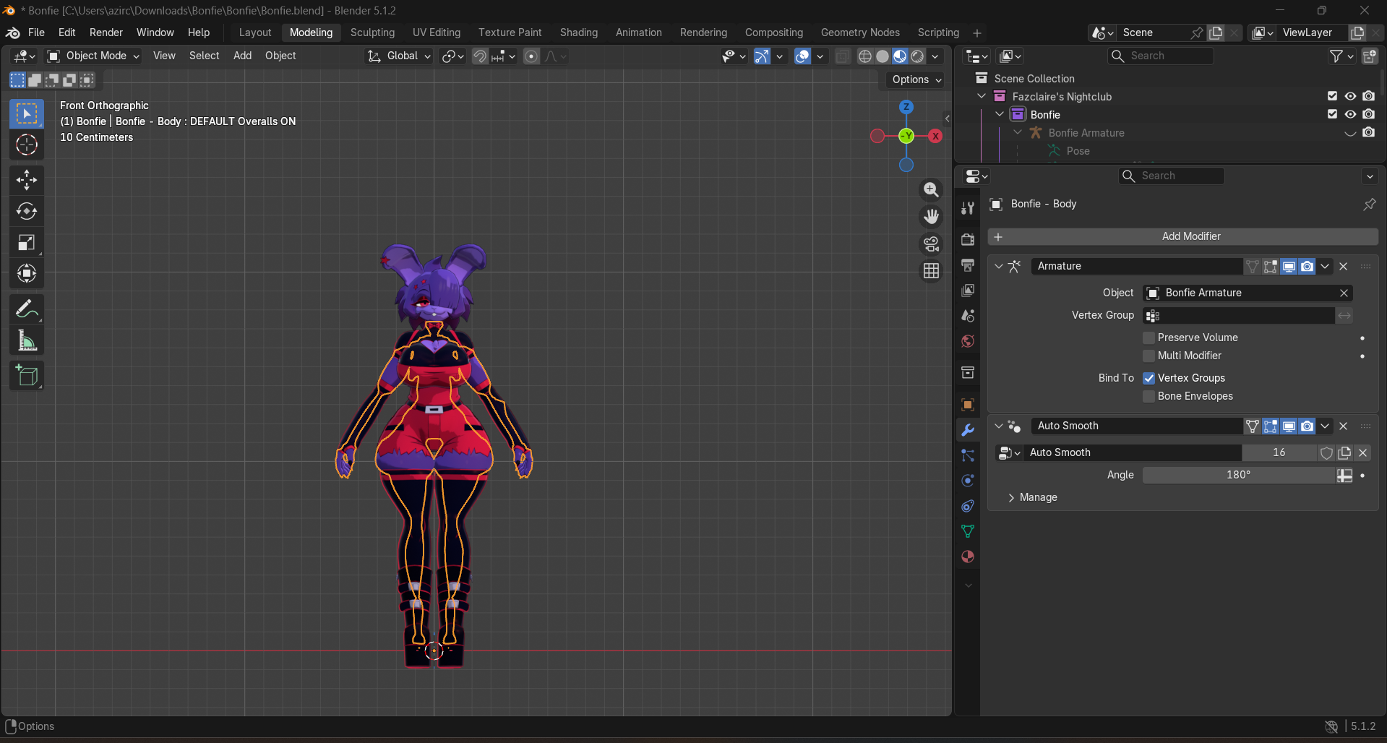Enable the Multi Modifier checkbox
Screen dimensions: 1387x743
click(x=1148, y=356)
